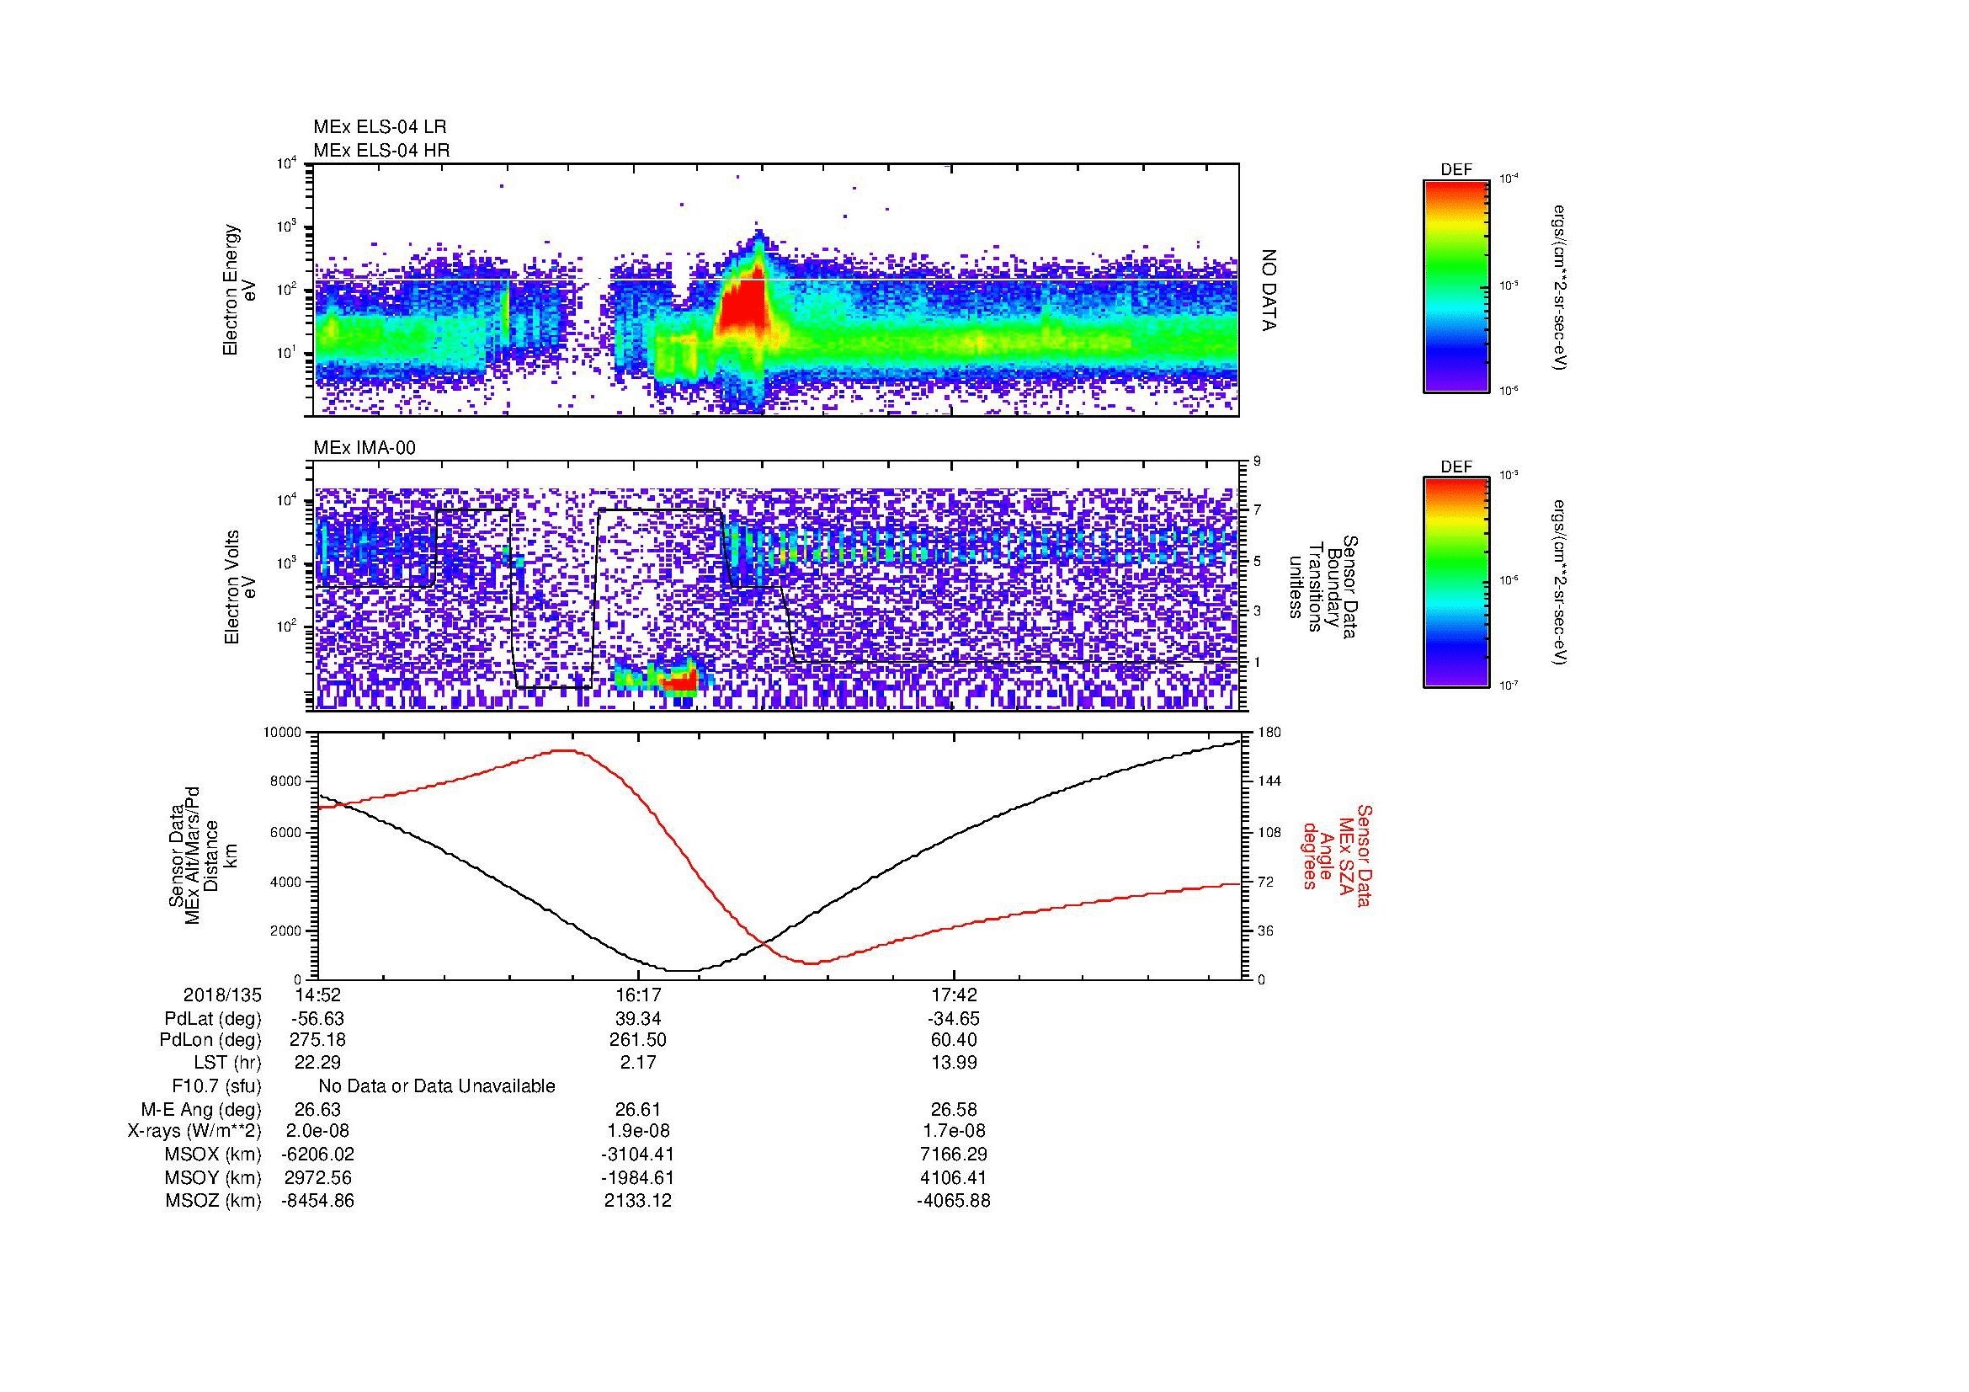This screenshot has height=1392, width=1969.
Task: Click 'No Data or Data Unavailable' text
Action: click(437, 1086)
